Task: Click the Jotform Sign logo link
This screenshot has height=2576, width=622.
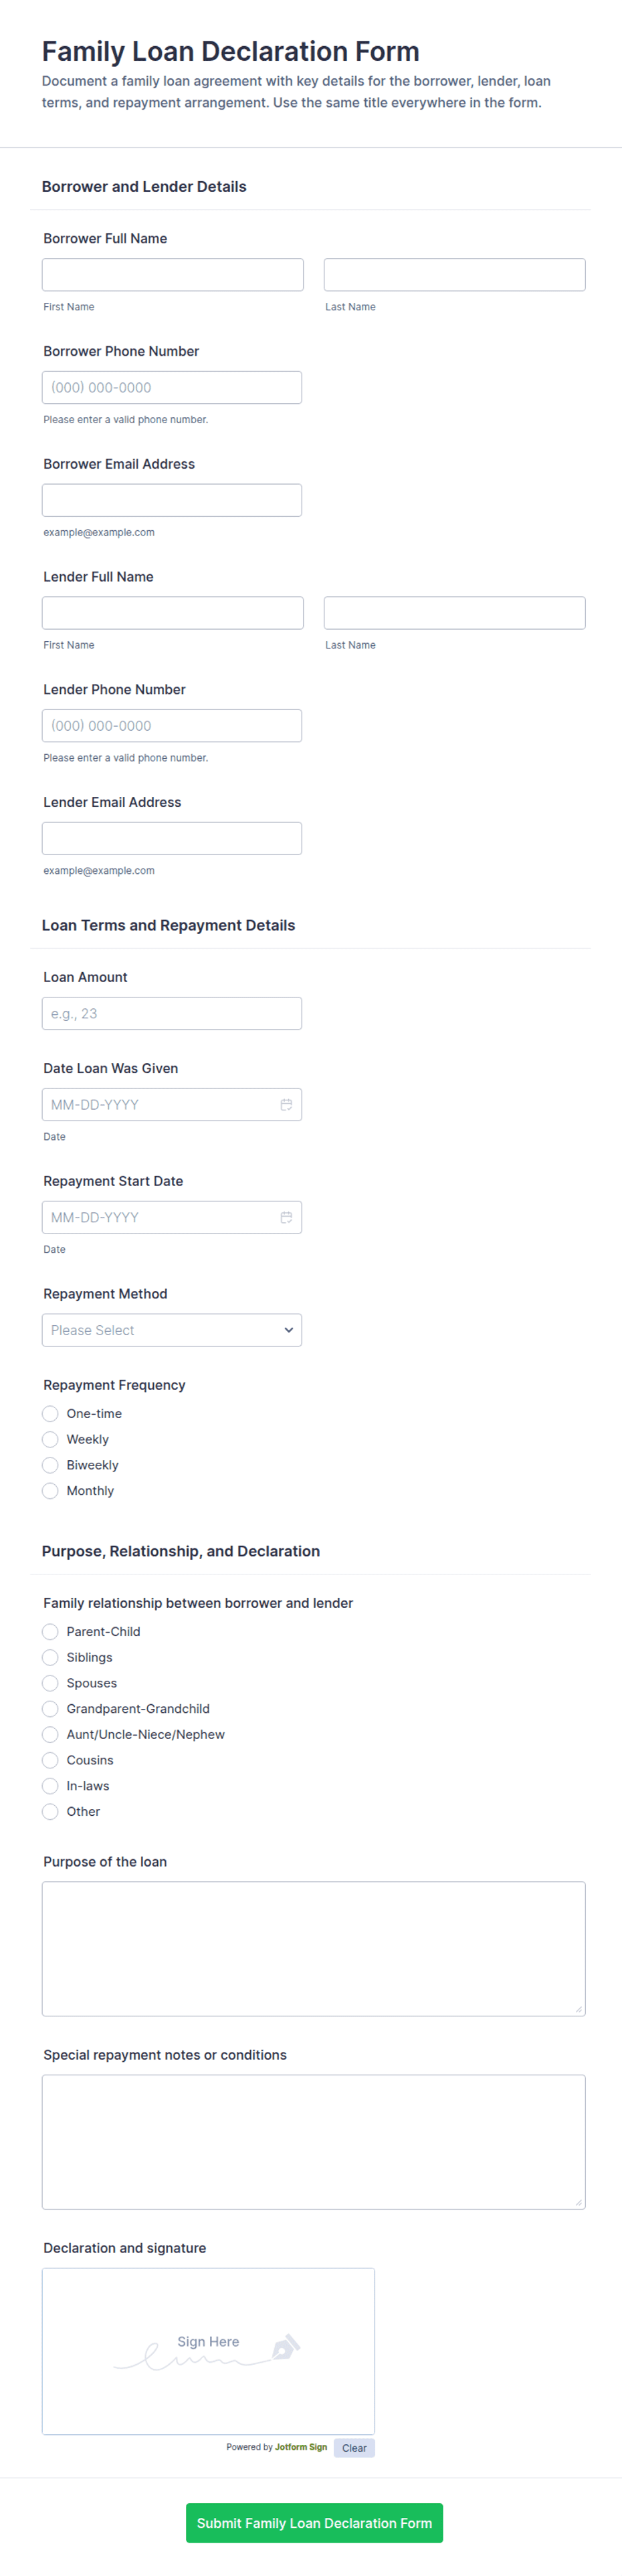Action: pyautogui.click(x=301, y=2447)
